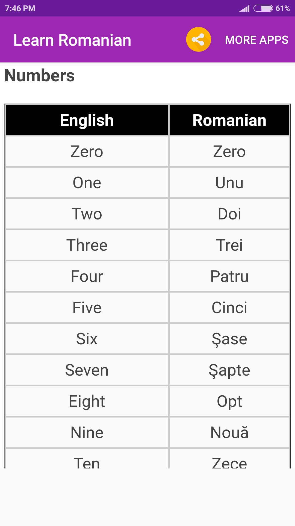Tap the Romanian word Doi
Viewport: 295px width, 526px height.
click(229, 214)
